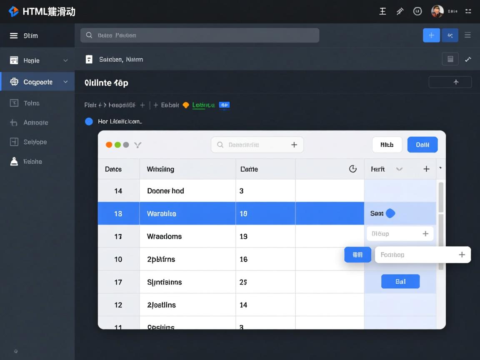Screen dimensions: 480x360
Task: Click the hamburger menu icon in sidebar
Action: 14,36
